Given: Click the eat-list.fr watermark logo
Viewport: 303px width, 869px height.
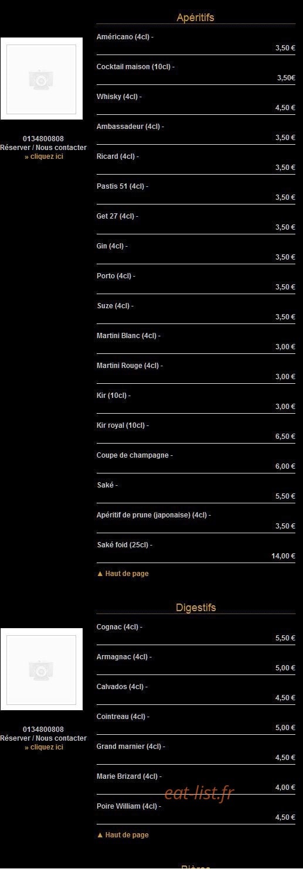Looking at the screenshot, I should (x=199, y=793).
